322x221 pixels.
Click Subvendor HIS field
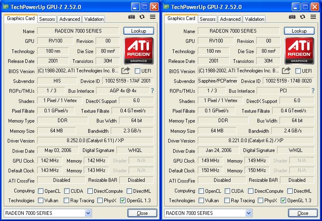point(57,81)
